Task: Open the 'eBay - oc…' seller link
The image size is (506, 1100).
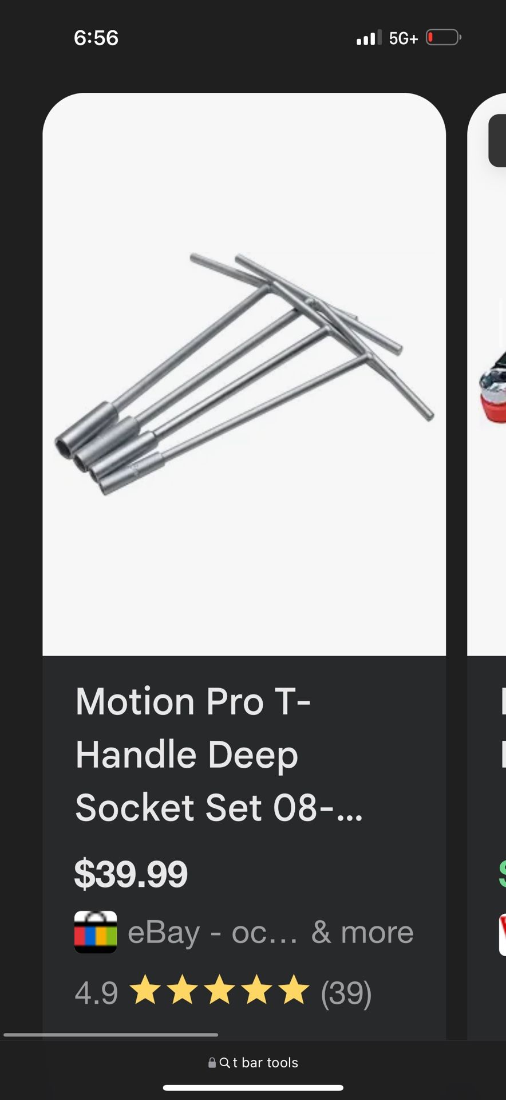Action: tap(213, 933)
